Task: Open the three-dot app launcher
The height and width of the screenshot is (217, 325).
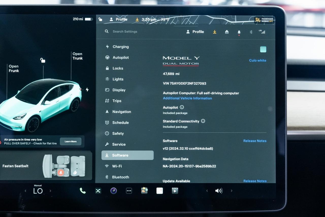Action: click(129, 191)
